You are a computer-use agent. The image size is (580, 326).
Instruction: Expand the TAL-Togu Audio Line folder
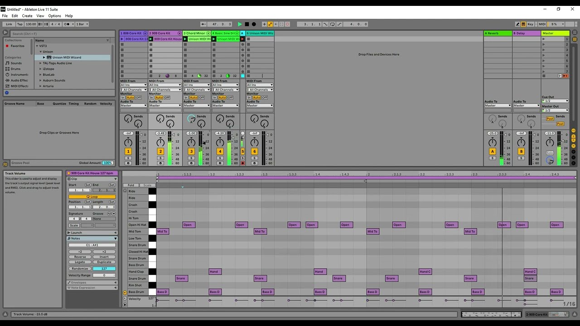tap(40, 63)
